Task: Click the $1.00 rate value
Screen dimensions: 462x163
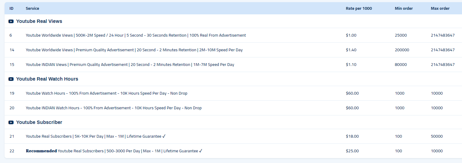Action: pyautogui.click(x=351, y=35)
